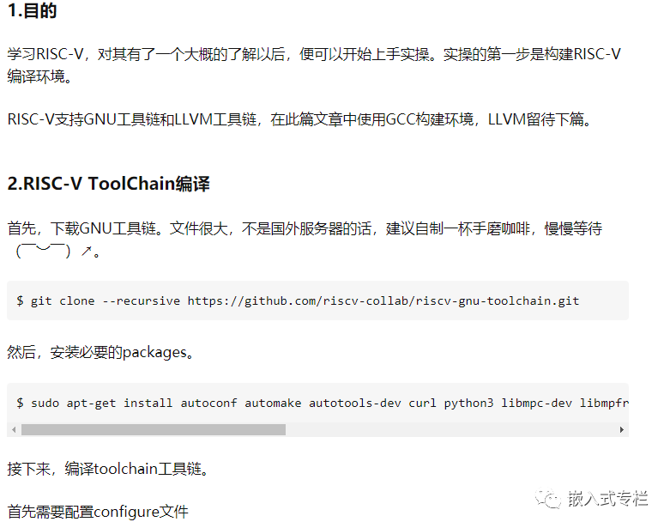Viewport: 670px width, 528px height.
Task: Click the word --recursive in git command
Action: click(x=142, y=301)
